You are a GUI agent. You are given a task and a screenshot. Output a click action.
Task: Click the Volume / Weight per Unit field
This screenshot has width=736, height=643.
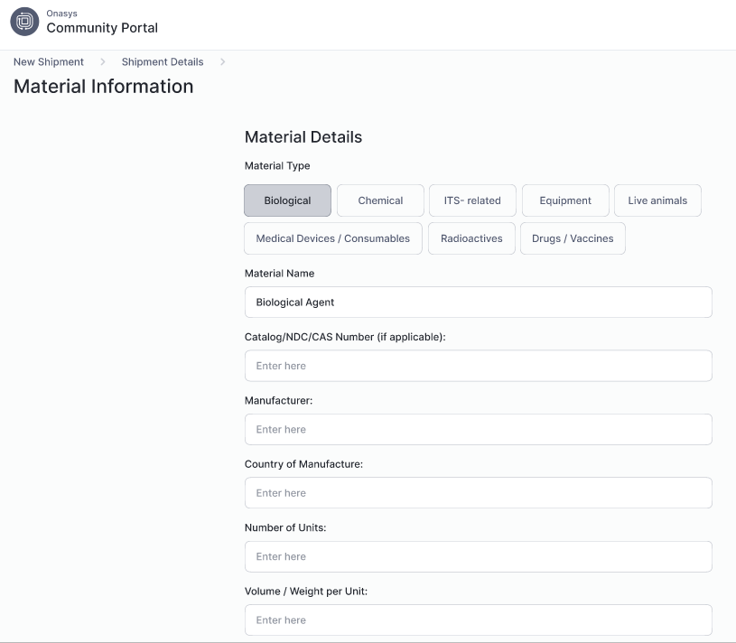pyautogui.click(x=479, y=620)
